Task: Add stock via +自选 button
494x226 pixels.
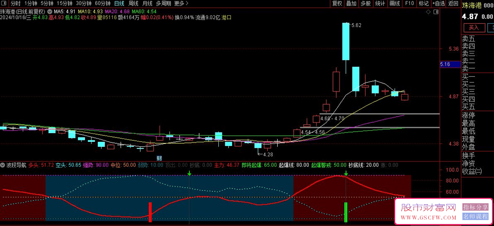Action: [x=439, y=3]
